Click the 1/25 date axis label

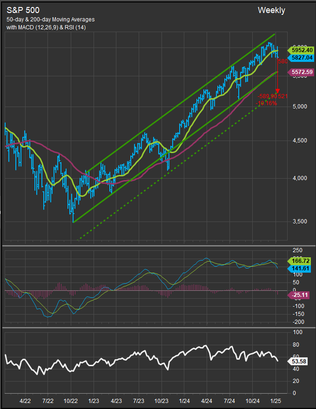click(x=276, y=401)
